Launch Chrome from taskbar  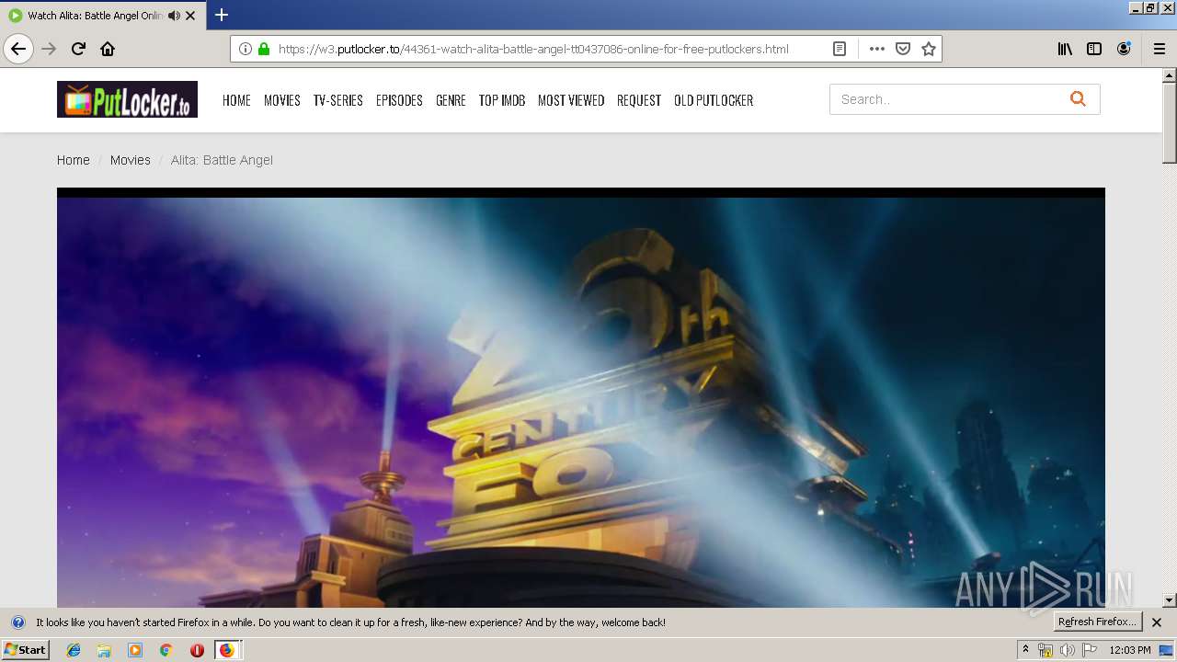click(166, 650)
